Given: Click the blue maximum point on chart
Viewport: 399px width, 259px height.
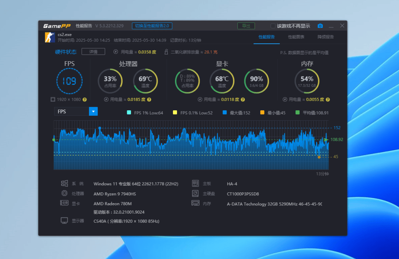Looking at the screenshot, I should click(100, 128).
